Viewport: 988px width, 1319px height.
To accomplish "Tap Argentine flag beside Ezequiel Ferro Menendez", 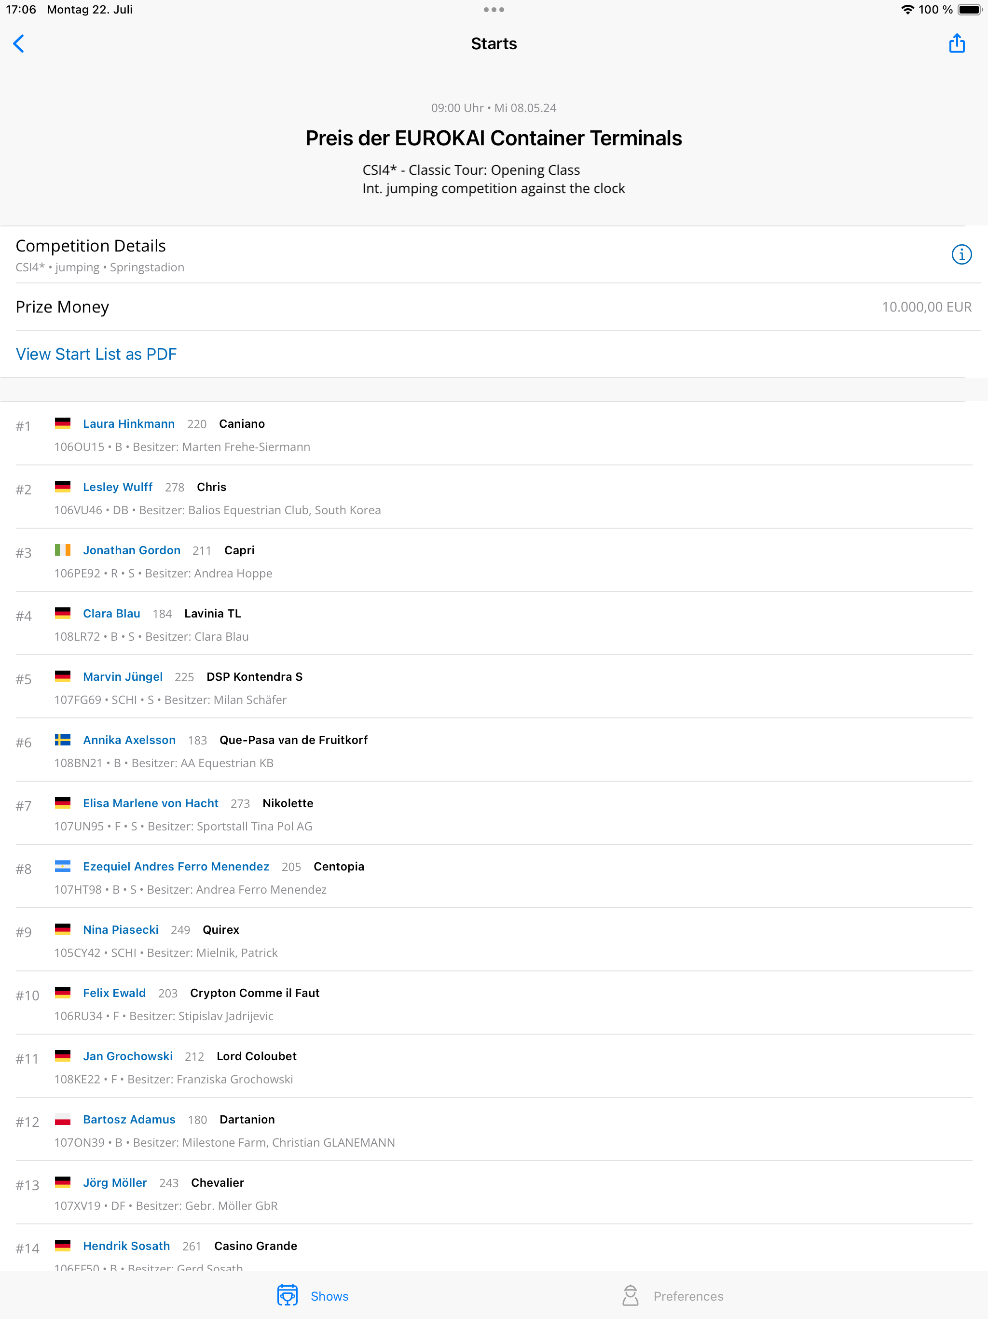I will pos(63,866).
